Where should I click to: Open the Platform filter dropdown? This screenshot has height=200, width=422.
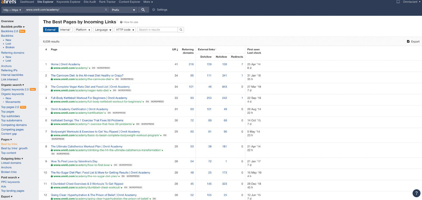[x=83, y=30]
